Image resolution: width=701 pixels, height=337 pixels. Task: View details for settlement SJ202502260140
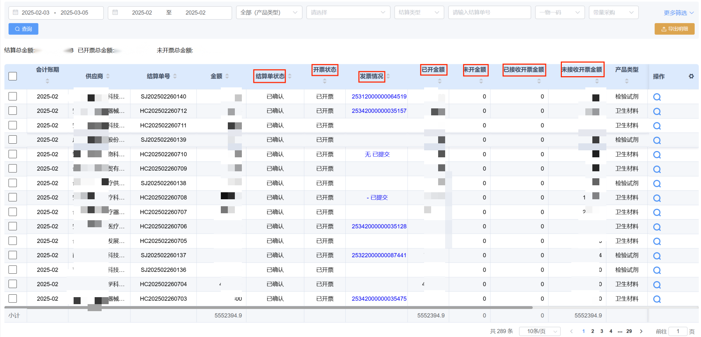[657, 97]
